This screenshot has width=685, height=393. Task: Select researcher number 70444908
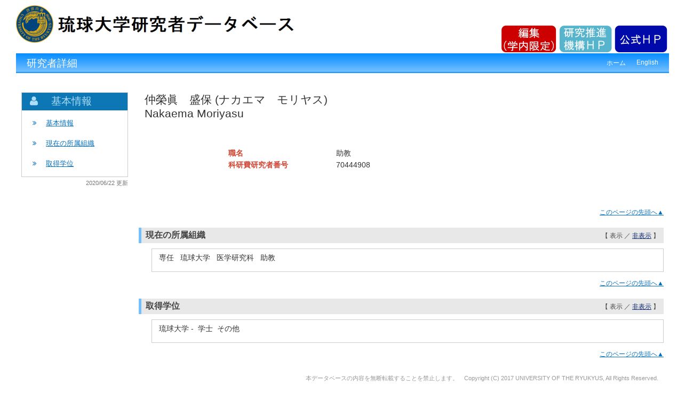(353, 165)
